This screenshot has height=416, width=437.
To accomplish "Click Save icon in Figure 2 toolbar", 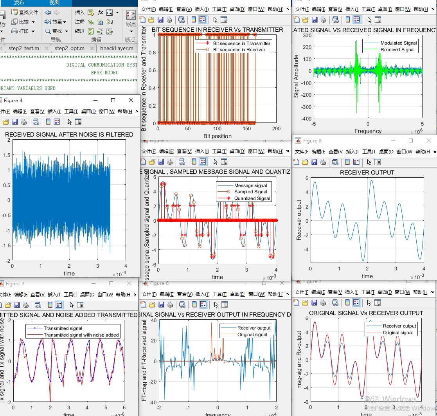I will [x=17, y=305].
